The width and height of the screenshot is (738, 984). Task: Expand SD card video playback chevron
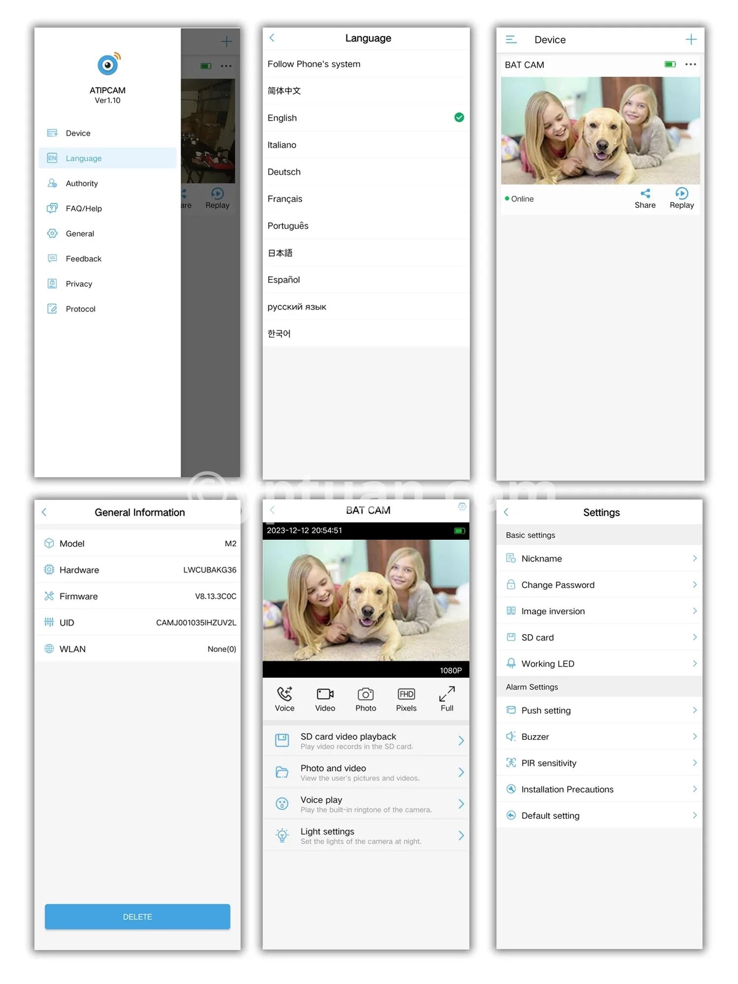pyautogui.click(x=461, y=741)
